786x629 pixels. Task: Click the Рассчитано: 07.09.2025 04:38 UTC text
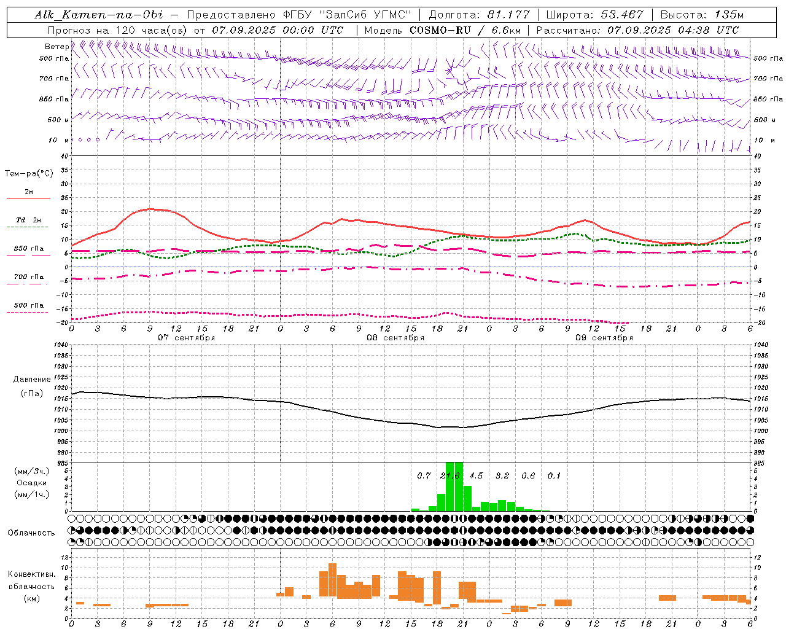(637, 30)
